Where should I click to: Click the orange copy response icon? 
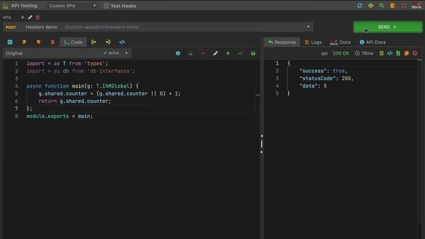click(x=406, y=53)
